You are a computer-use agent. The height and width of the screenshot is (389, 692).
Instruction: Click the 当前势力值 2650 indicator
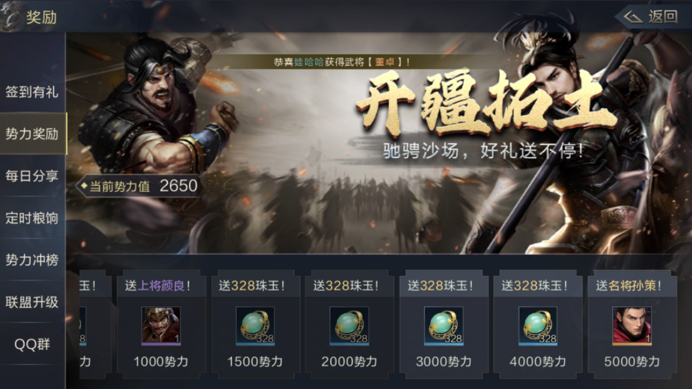[139, 186]
